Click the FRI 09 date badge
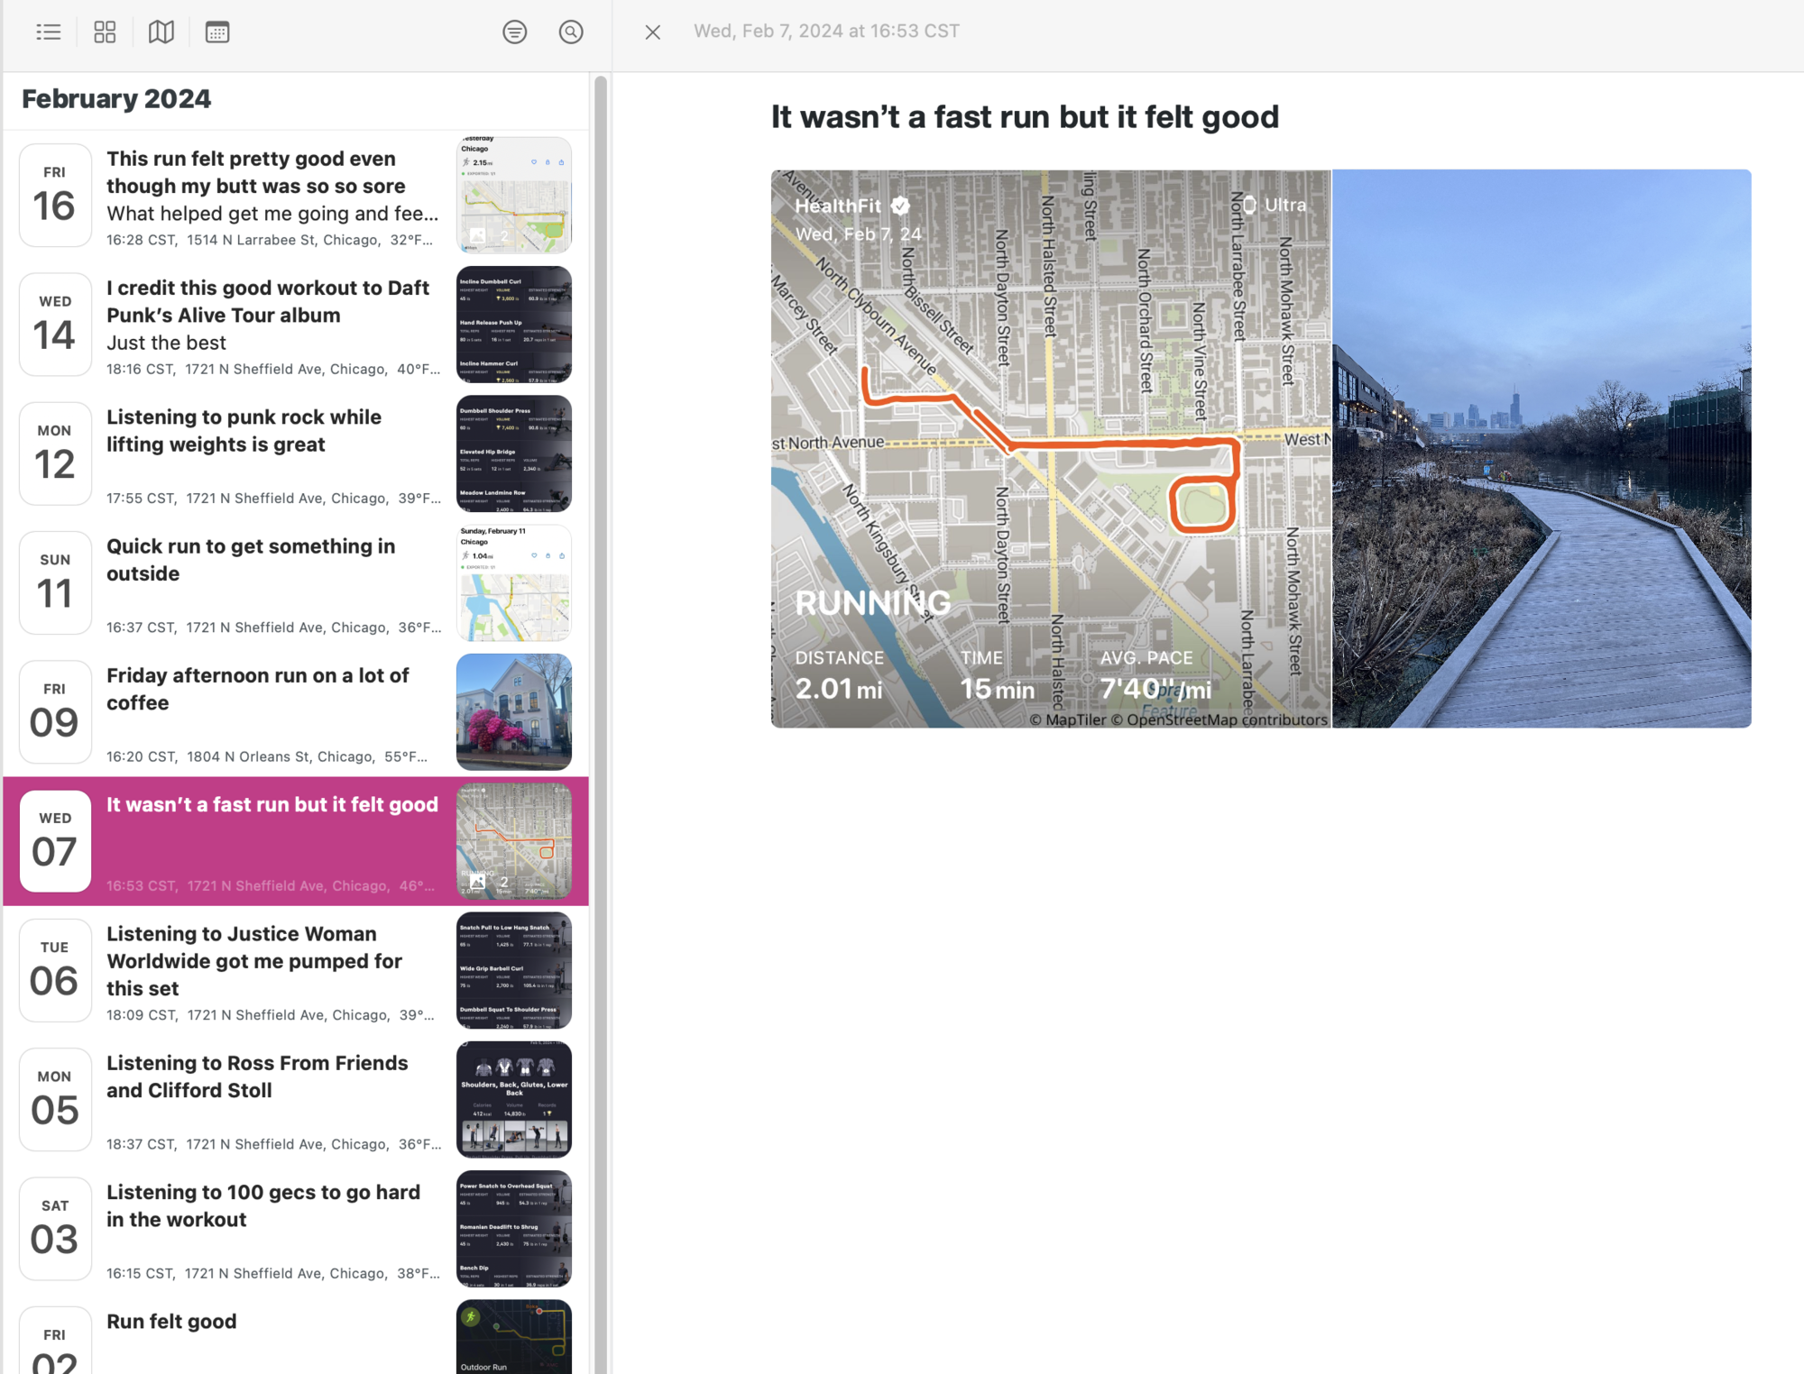Viewport: 1804px width, 1374px height. [x=55, y=712]
